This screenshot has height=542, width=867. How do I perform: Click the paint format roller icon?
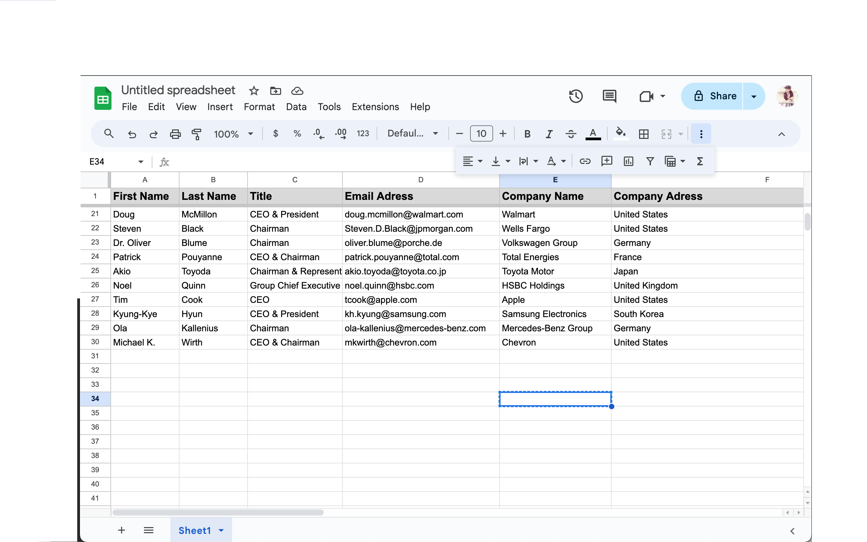[196, 134]
